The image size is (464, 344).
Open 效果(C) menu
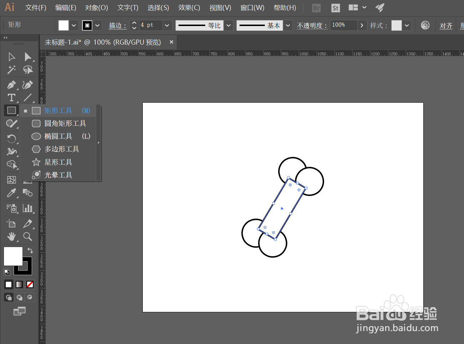189,7
